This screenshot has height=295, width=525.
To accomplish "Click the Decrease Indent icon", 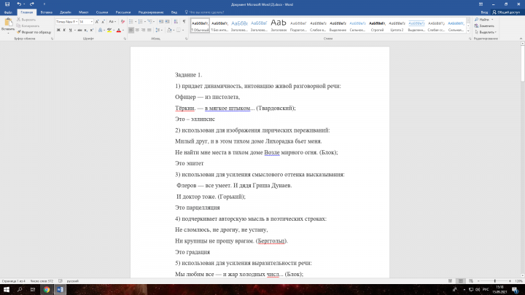I will pos(161,21).
